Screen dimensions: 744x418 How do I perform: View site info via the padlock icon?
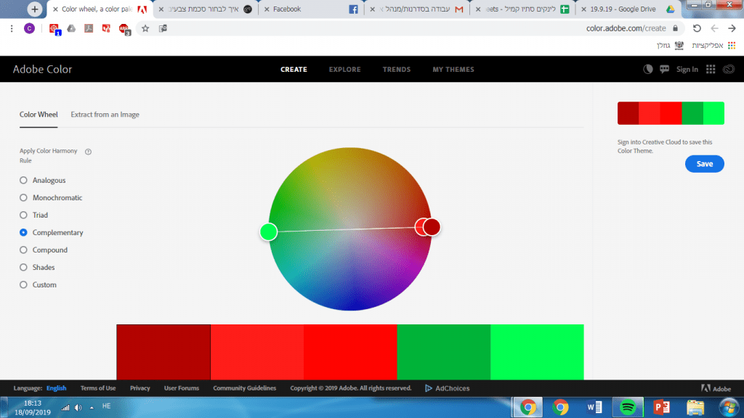pyautogui.click(x=675, y=28)
